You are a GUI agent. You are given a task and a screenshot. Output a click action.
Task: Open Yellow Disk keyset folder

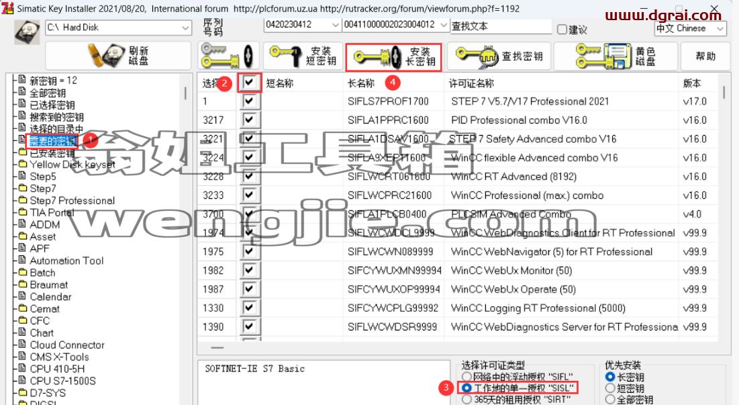(x=72, y=165)
